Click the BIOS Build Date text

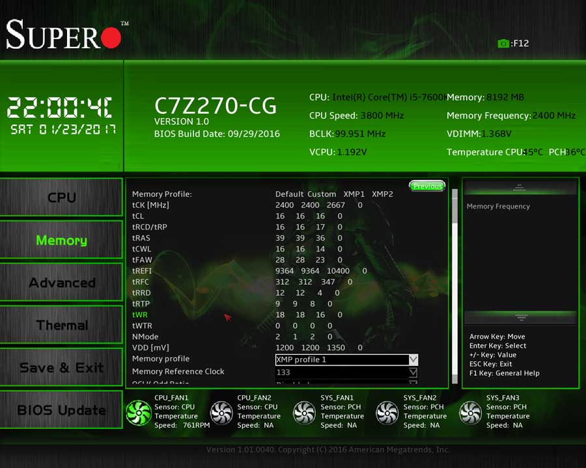click(x=217, y=134)
